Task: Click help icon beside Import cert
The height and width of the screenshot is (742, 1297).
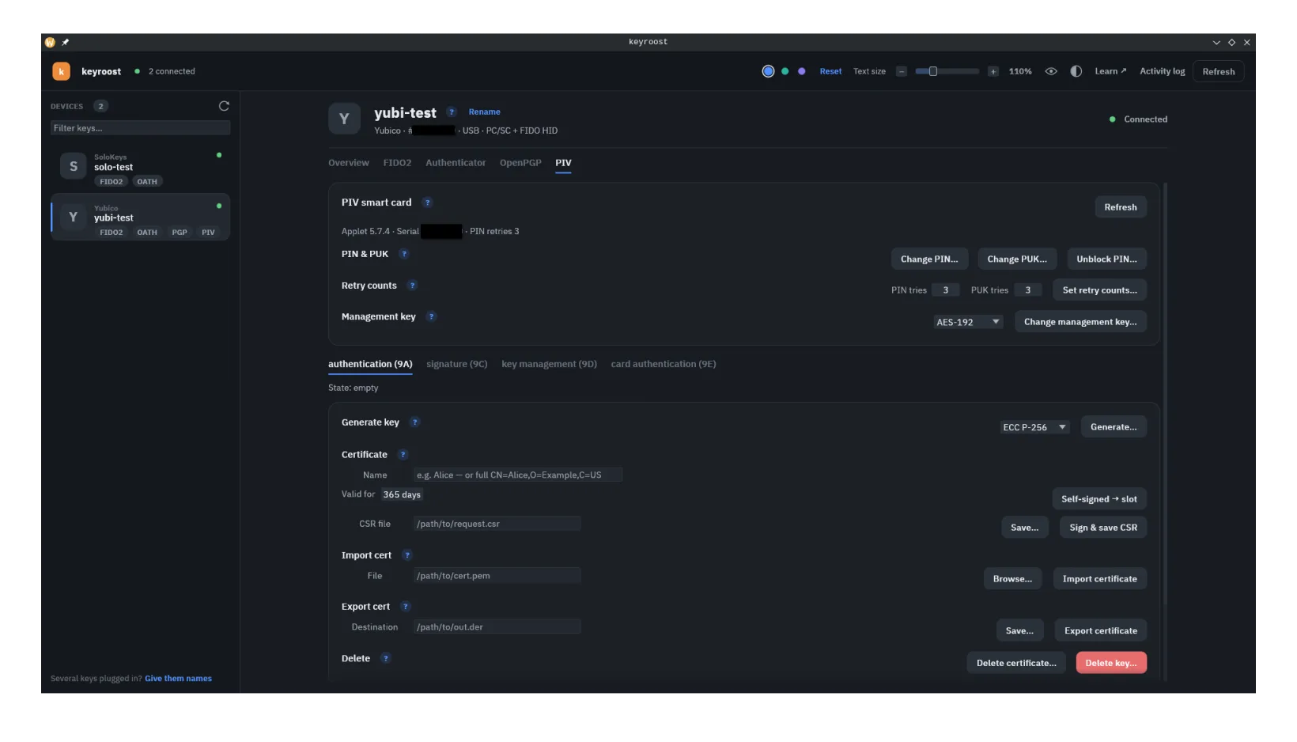Action: 407,555
